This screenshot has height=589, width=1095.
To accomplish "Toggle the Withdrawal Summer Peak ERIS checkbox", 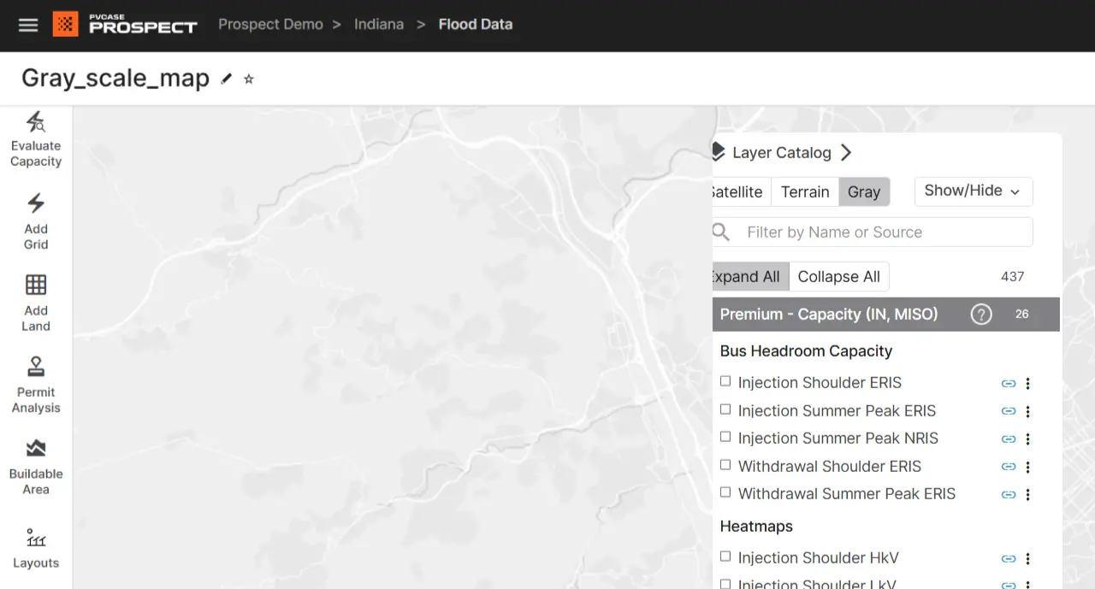I will coord(725,492).
